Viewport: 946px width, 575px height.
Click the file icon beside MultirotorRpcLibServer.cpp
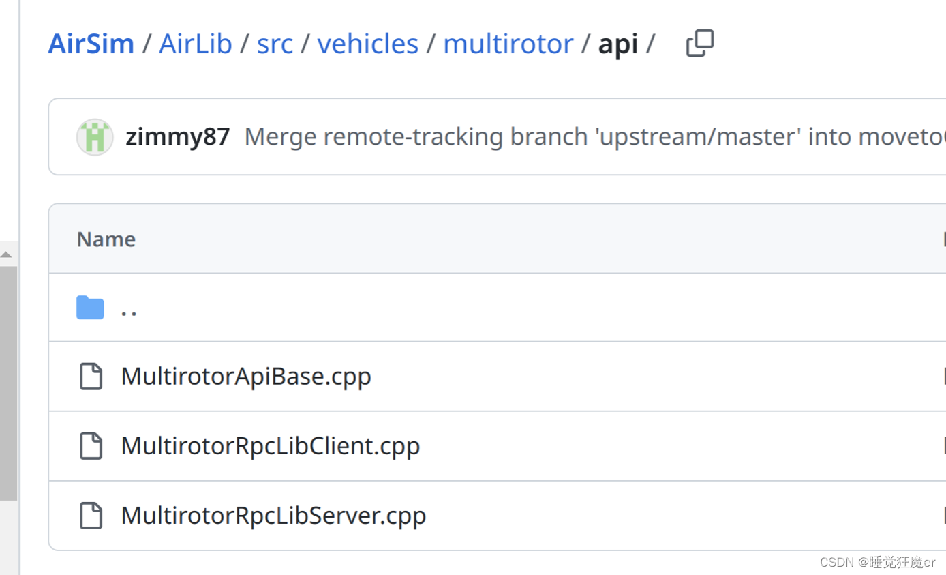coord(91,515)
